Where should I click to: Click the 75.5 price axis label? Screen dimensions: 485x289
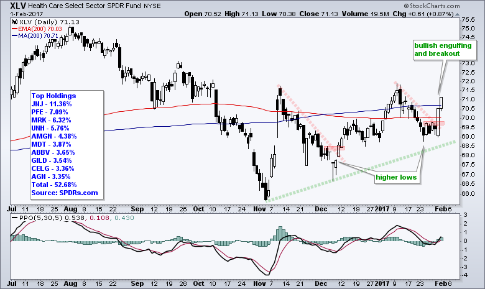468,20
